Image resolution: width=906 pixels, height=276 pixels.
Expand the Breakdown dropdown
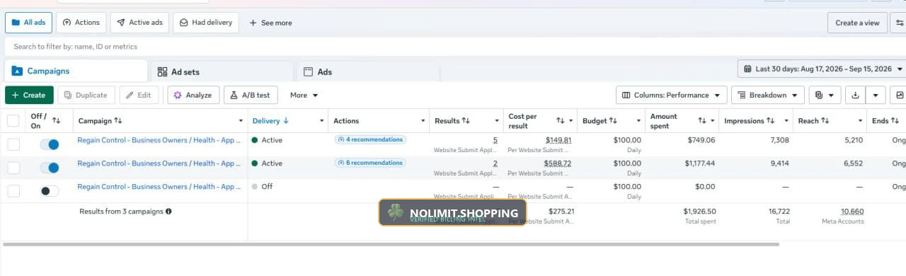click(x=767, y=95)
